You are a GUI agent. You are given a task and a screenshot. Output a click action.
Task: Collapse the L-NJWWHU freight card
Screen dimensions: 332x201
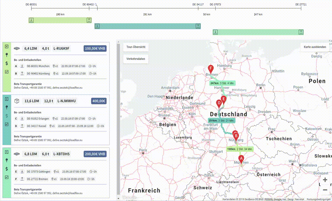click(7, 99)
